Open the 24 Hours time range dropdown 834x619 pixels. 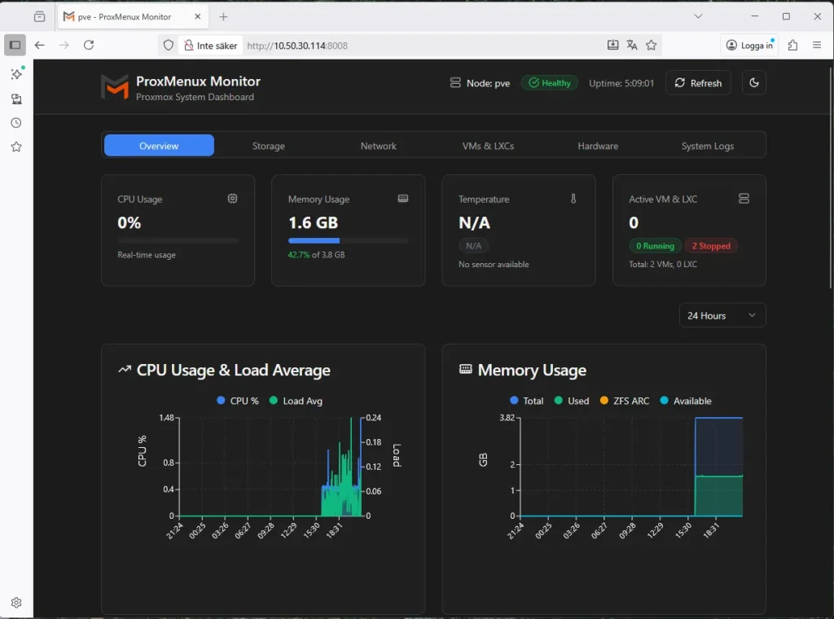point(722,315)
